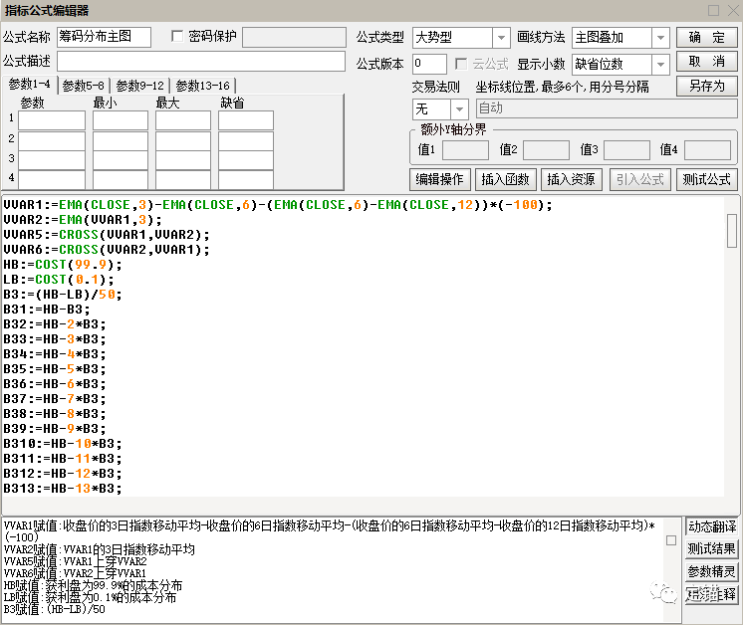
Task: Switch to the 参数1-4 tab
Action: (x=29, y=85)
